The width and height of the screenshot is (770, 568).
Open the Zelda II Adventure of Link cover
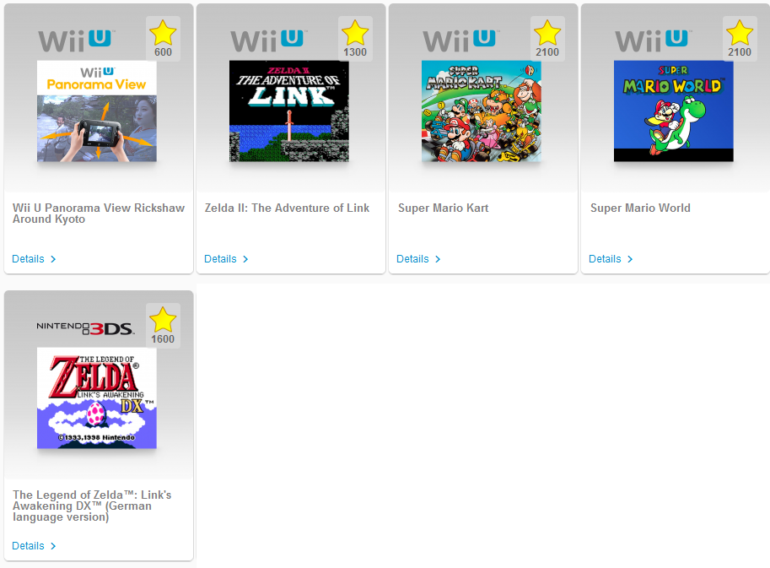289,111
